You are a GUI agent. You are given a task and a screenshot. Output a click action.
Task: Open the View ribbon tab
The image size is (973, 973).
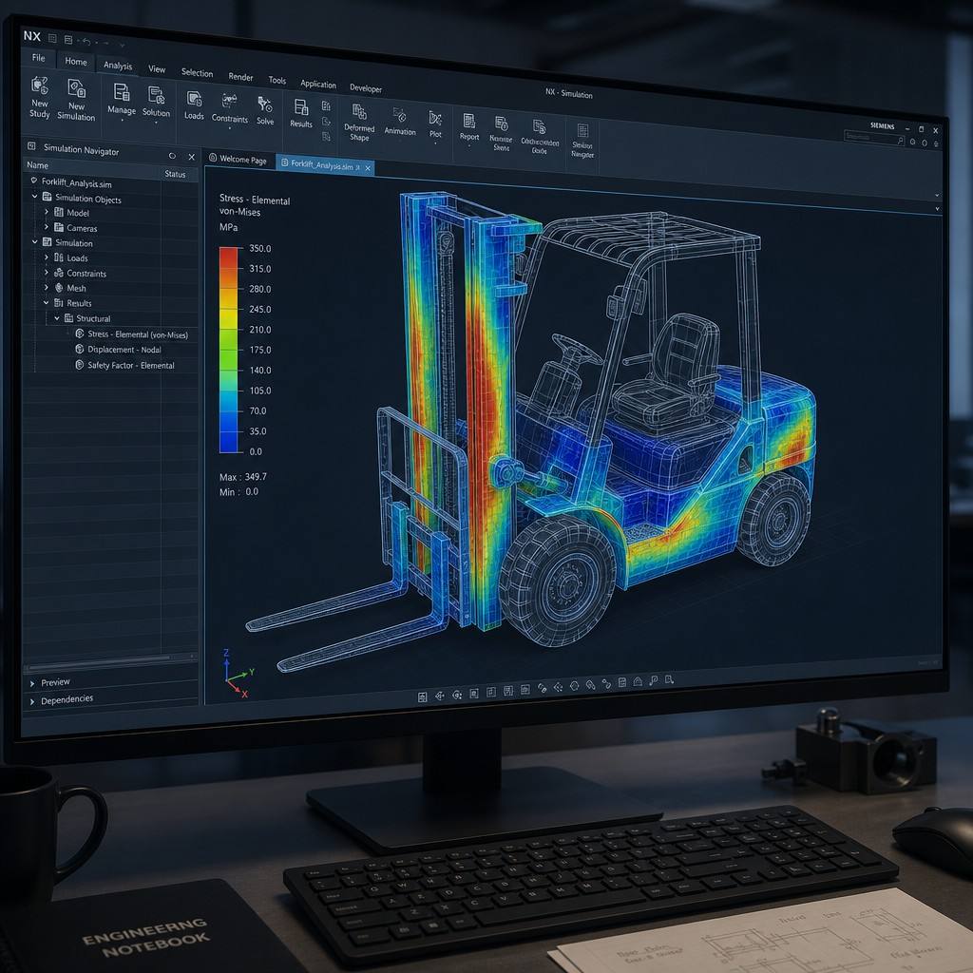coord(157,68)
